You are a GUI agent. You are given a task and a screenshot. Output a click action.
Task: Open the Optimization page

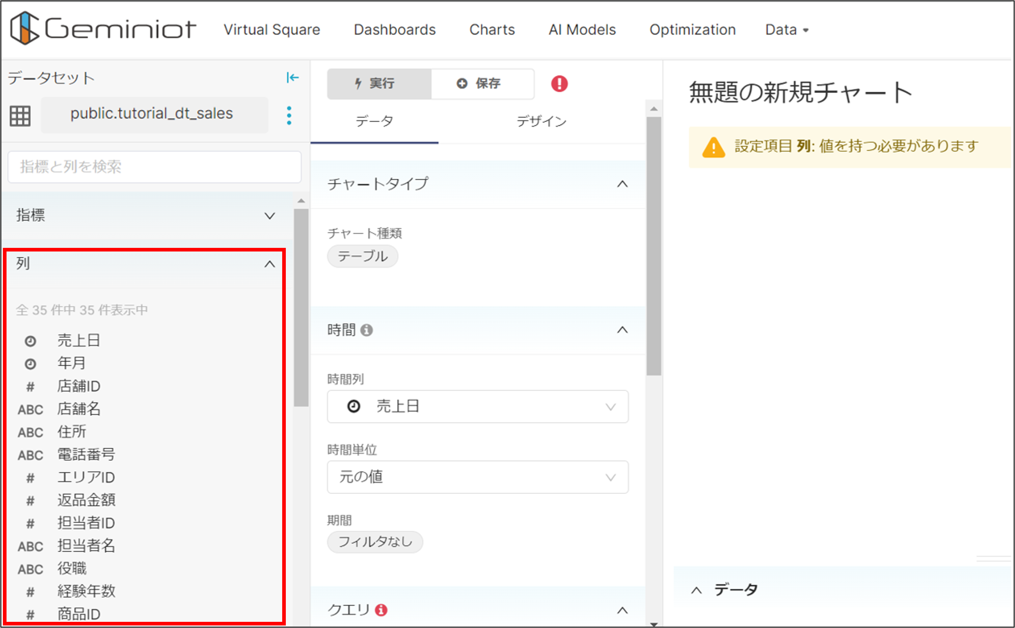(693, 29)
